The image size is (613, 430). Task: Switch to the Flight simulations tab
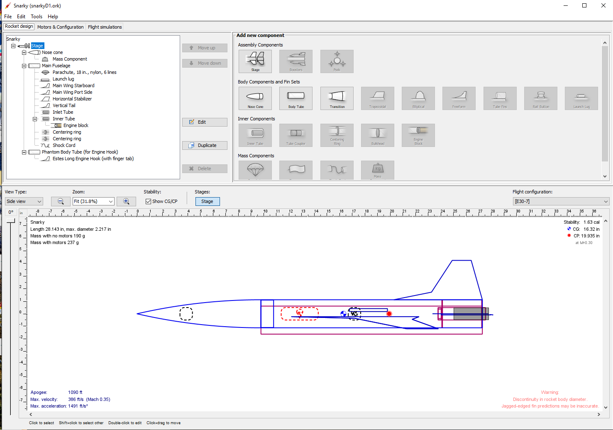click(x=105, y=27)
